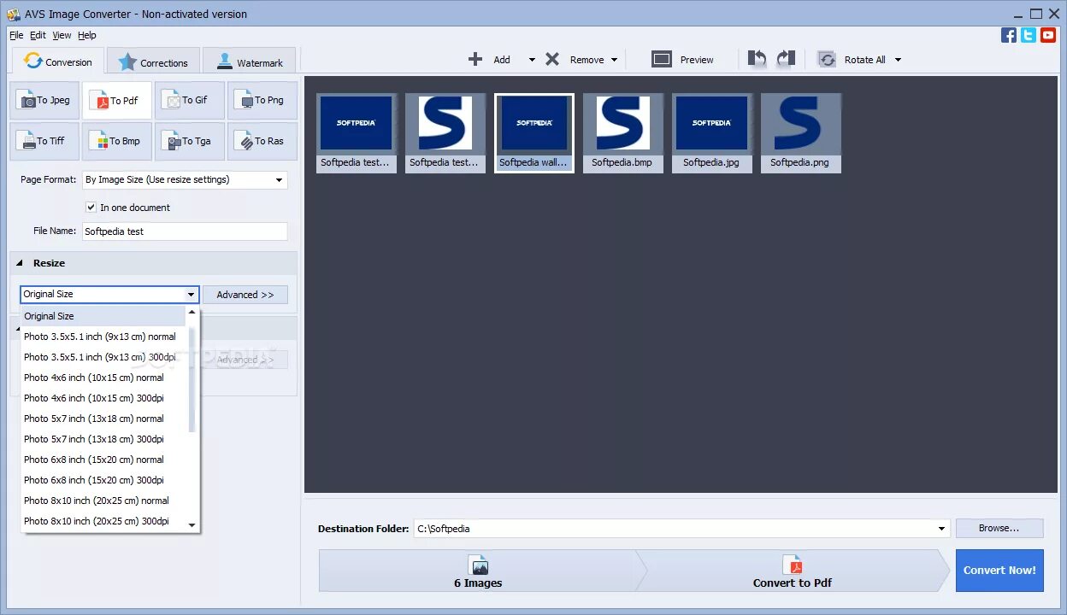Pick the To Tiff output format
Viewport: 1067px width, 615px height.
click(x=44, y=141)
